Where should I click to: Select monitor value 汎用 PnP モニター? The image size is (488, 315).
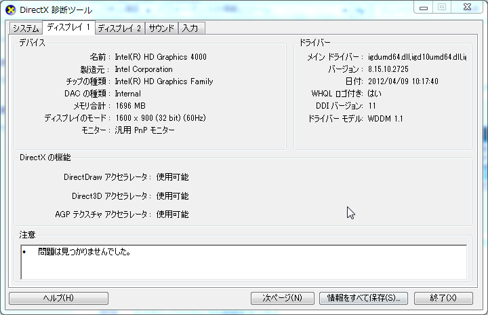coord(144,130)
